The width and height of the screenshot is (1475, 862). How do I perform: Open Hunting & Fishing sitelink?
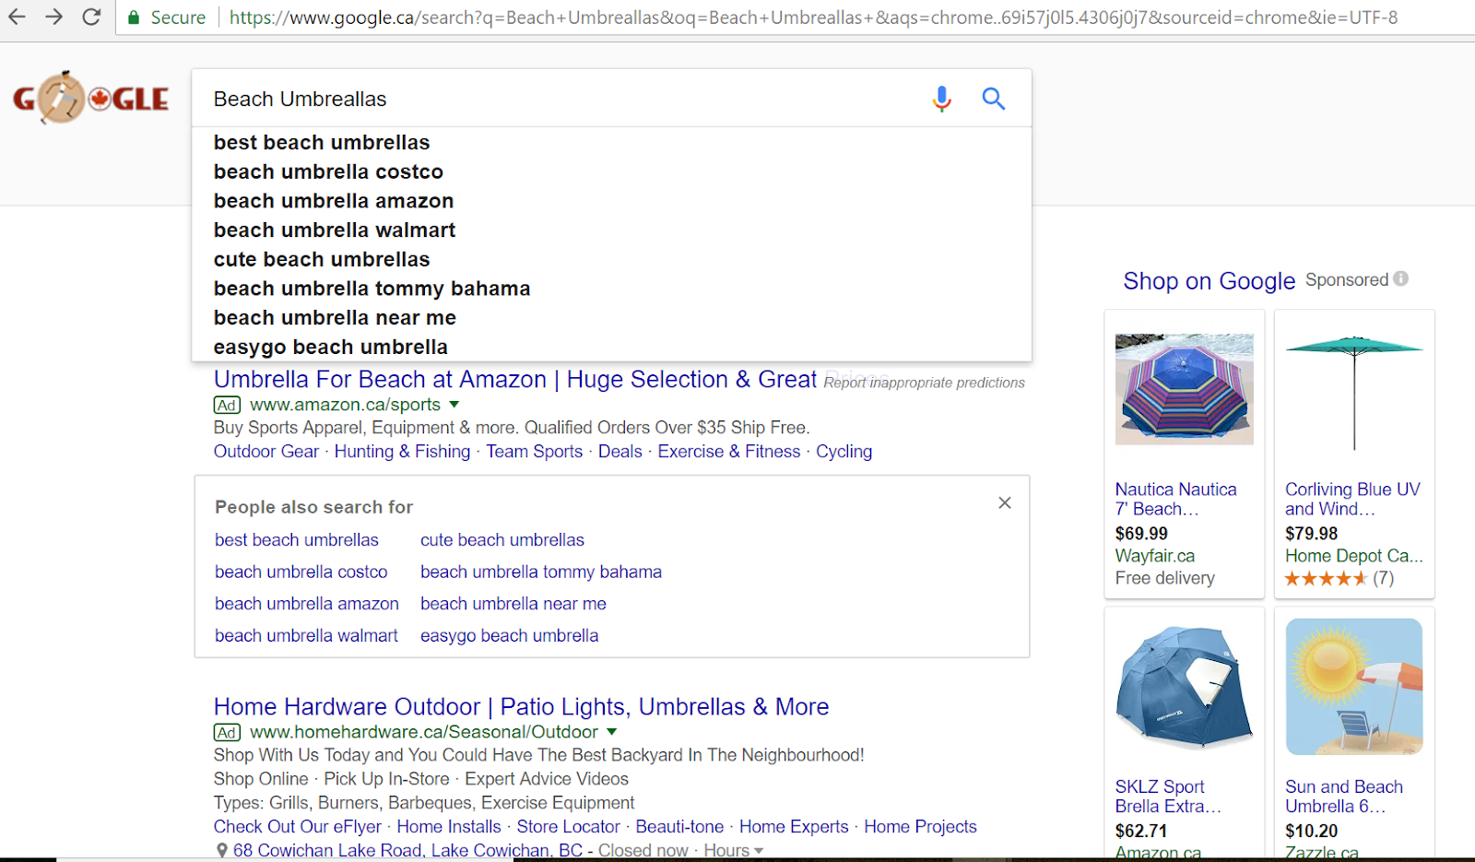click(402, 452)
